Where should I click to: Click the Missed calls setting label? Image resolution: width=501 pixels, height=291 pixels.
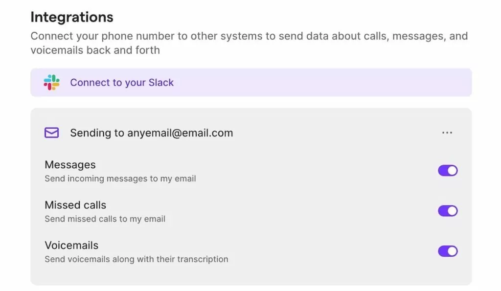[x=75, y=205]
